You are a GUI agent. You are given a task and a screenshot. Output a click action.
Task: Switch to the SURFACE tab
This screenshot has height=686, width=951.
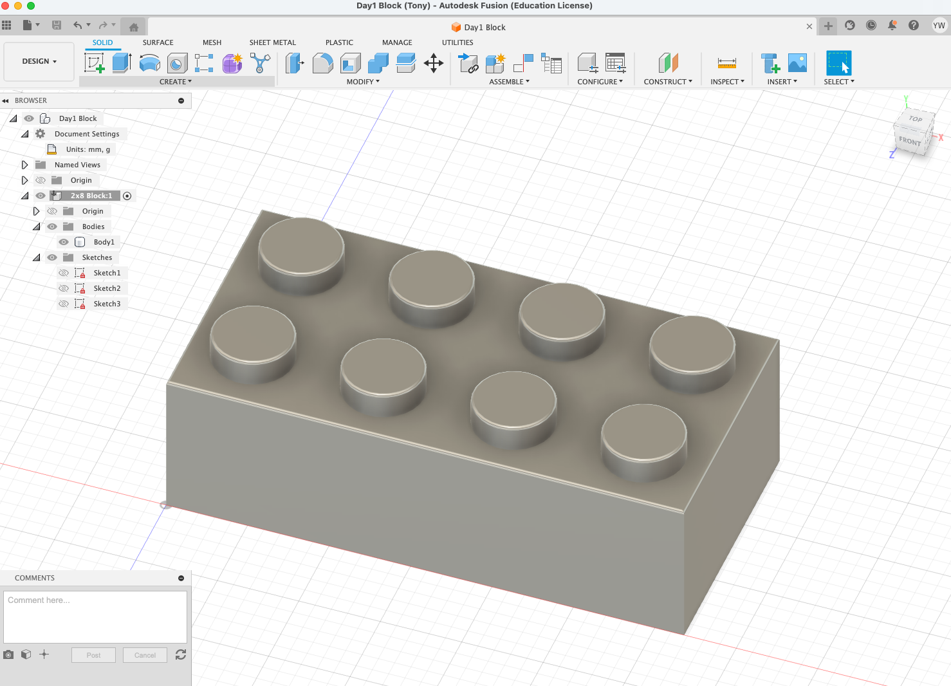pos(158,42)
